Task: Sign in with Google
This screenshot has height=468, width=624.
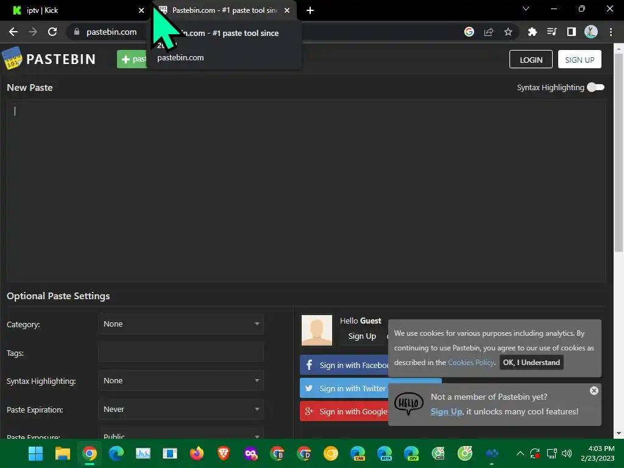Action: [344, 411]
